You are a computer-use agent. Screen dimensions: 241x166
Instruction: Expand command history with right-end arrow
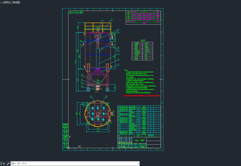[138, 164]
